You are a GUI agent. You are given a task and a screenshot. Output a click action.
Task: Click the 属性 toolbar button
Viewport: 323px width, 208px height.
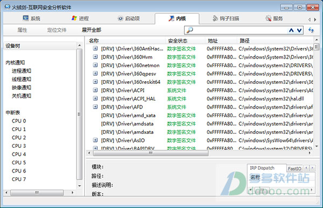click(x=22, y=30)
